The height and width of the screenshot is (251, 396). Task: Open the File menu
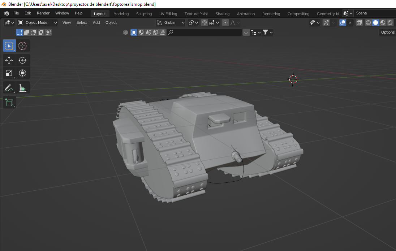(x=16, y=13)
